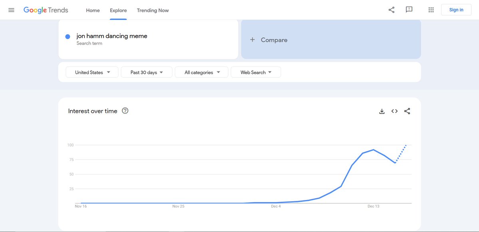479x232 pixels.
Task: Open help for Interest over time
Action: tap(125, 111)
